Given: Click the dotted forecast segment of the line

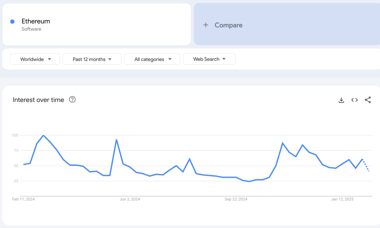Looking at the screenshot, I should (366, 165).
